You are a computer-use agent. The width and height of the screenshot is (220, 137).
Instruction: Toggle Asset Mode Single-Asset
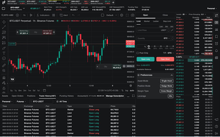tap(167, 81)
